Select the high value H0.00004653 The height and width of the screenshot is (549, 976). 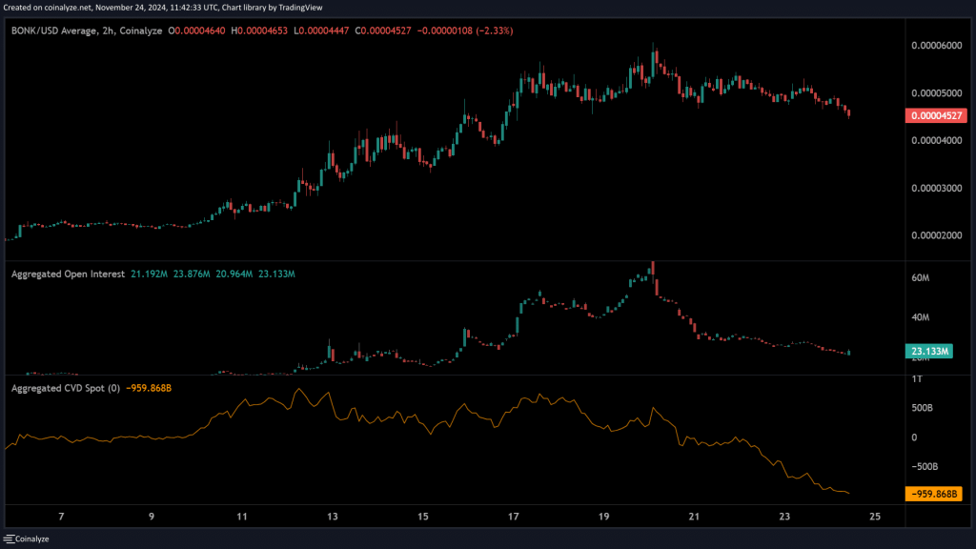click(259, 30)
